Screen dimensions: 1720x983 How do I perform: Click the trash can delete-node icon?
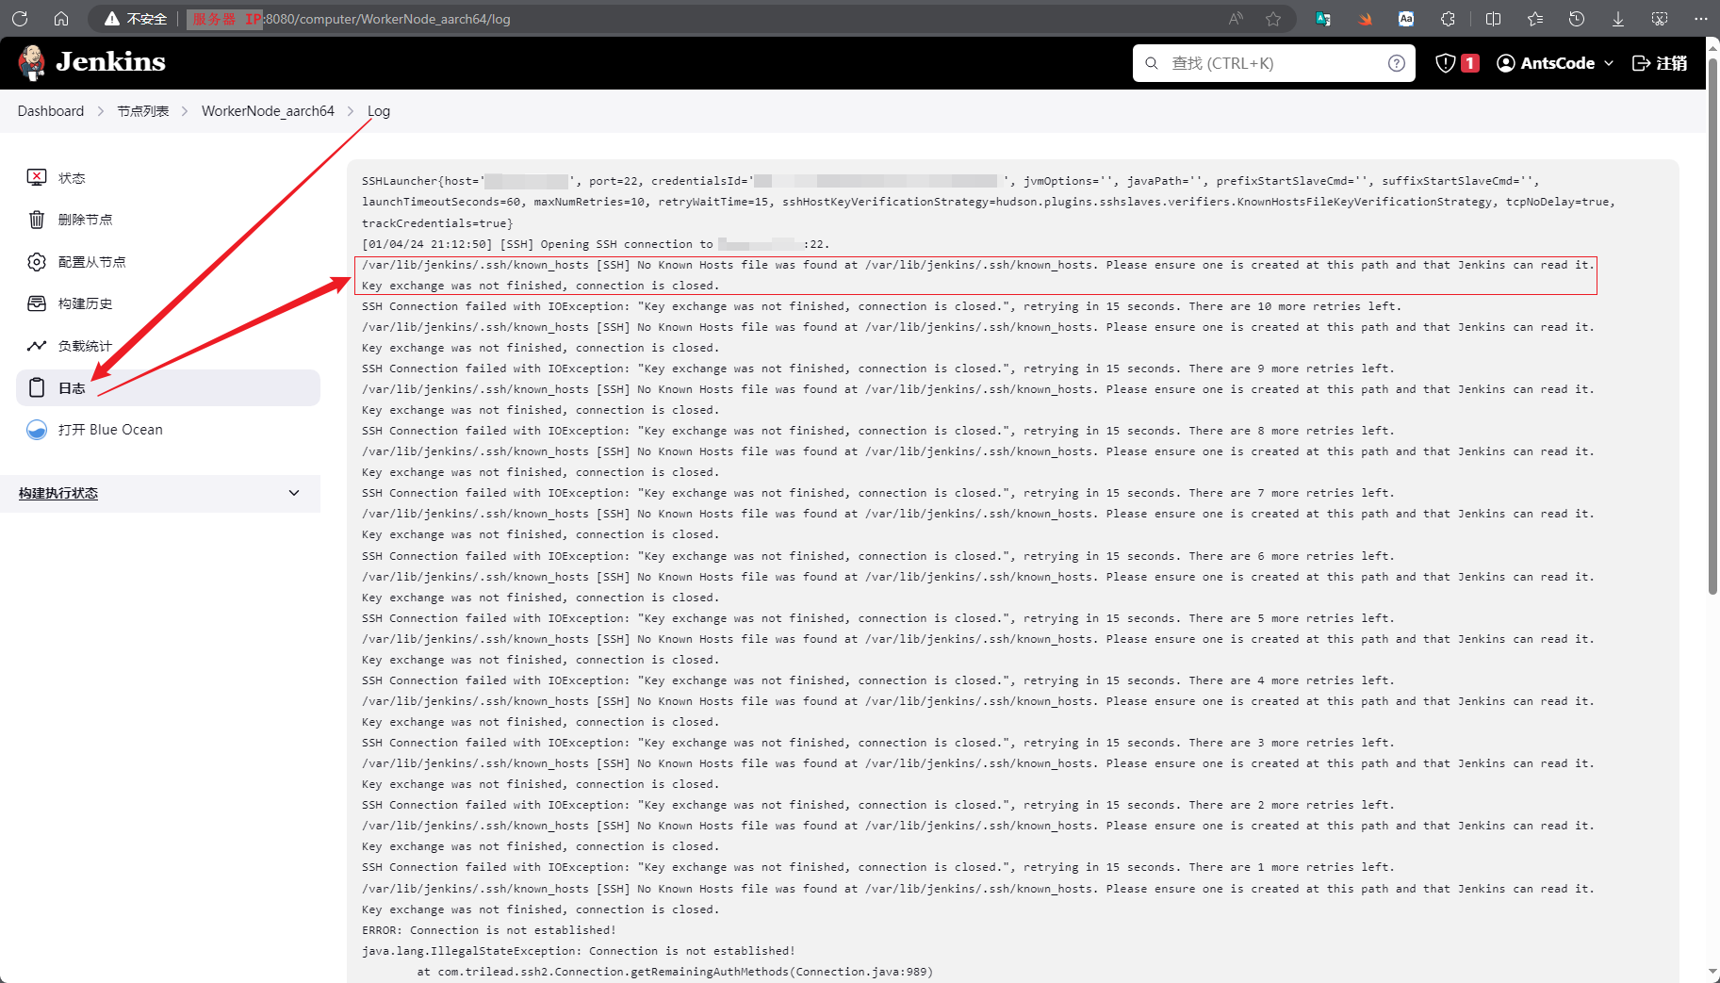(x=37, y=220)
